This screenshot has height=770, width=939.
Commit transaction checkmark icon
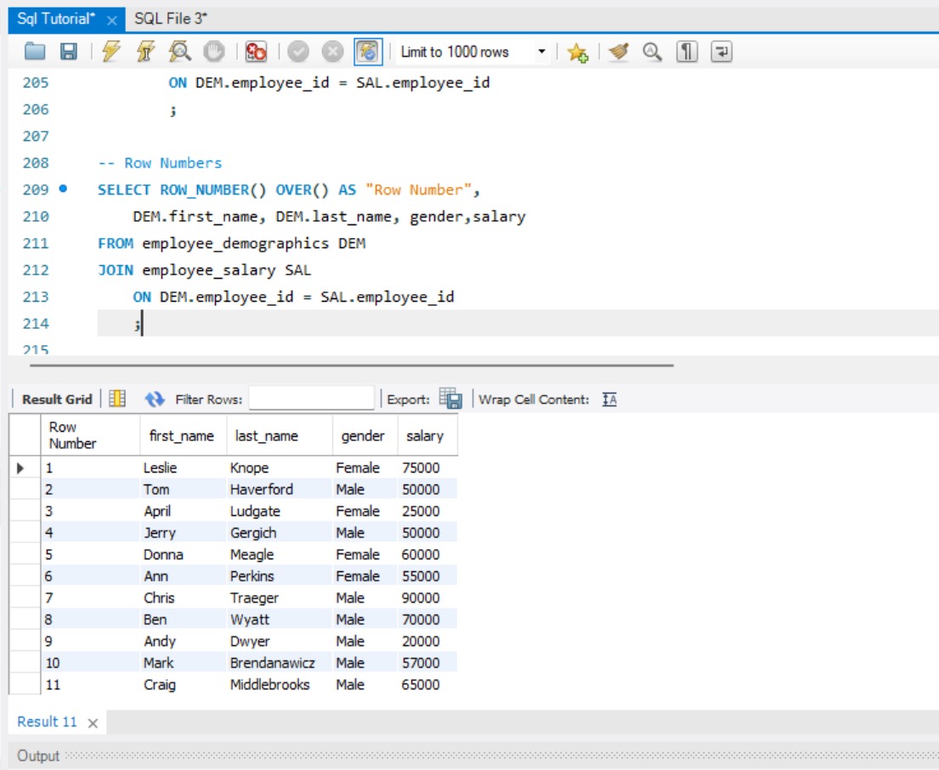click(298, 52)
